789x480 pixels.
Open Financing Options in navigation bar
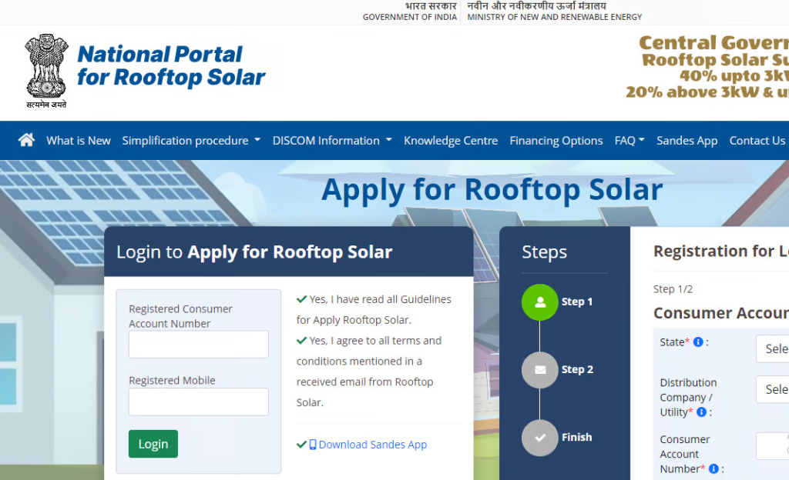[556, 141]
